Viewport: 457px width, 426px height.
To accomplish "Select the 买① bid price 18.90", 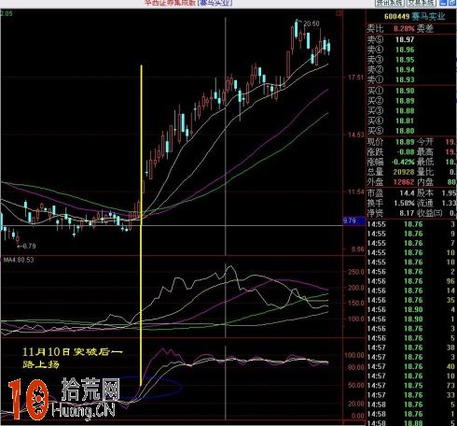I will (x=405, y=91).
